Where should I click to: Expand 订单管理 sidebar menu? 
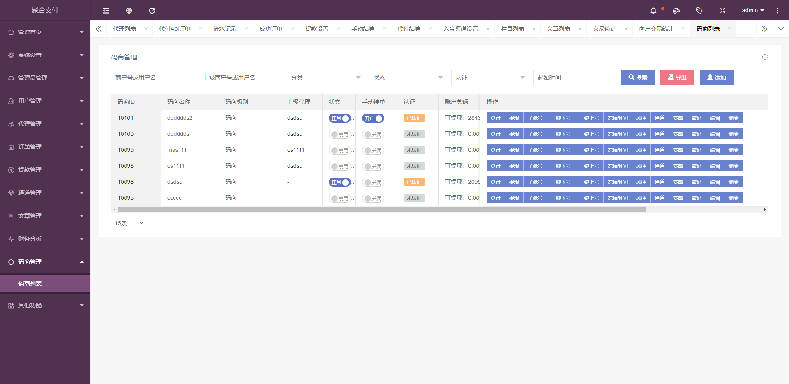point(45,147)
